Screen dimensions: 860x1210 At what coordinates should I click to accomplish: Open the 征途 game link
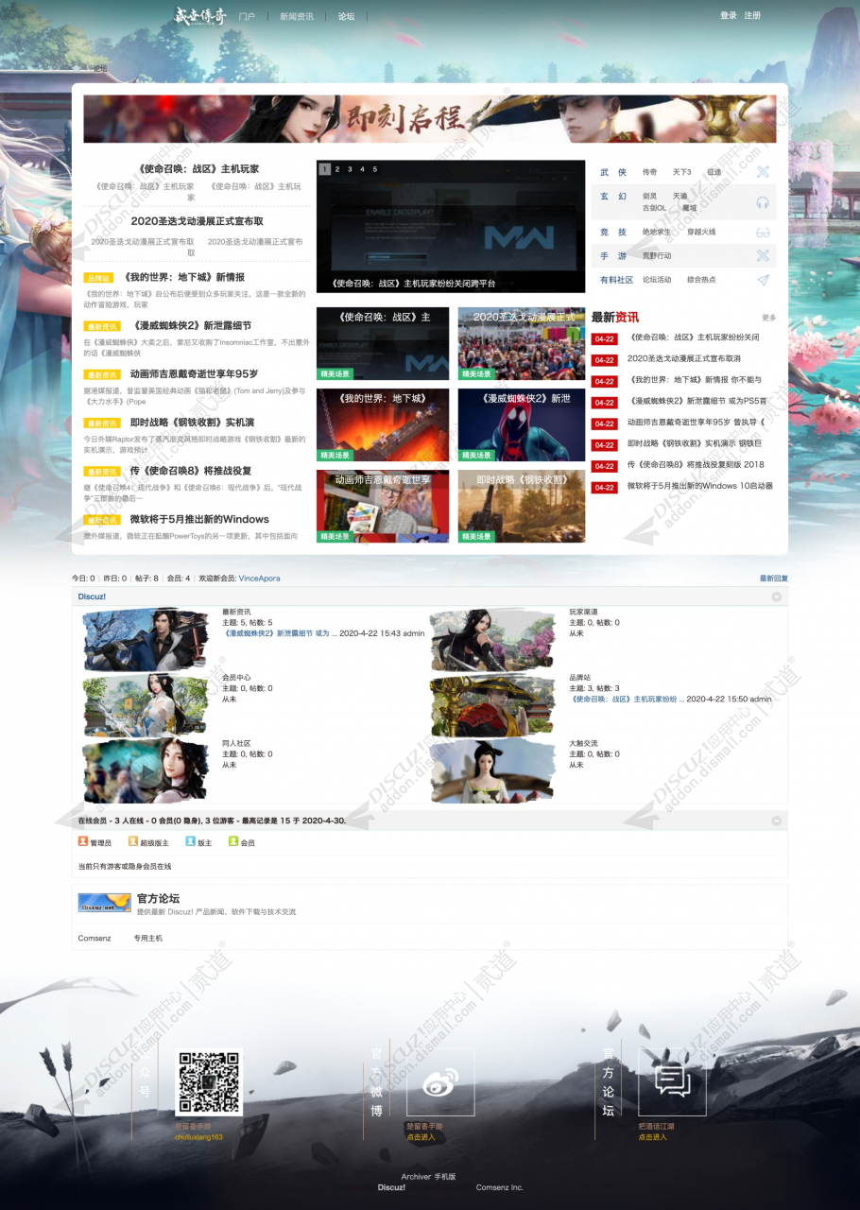pos(714,172)
